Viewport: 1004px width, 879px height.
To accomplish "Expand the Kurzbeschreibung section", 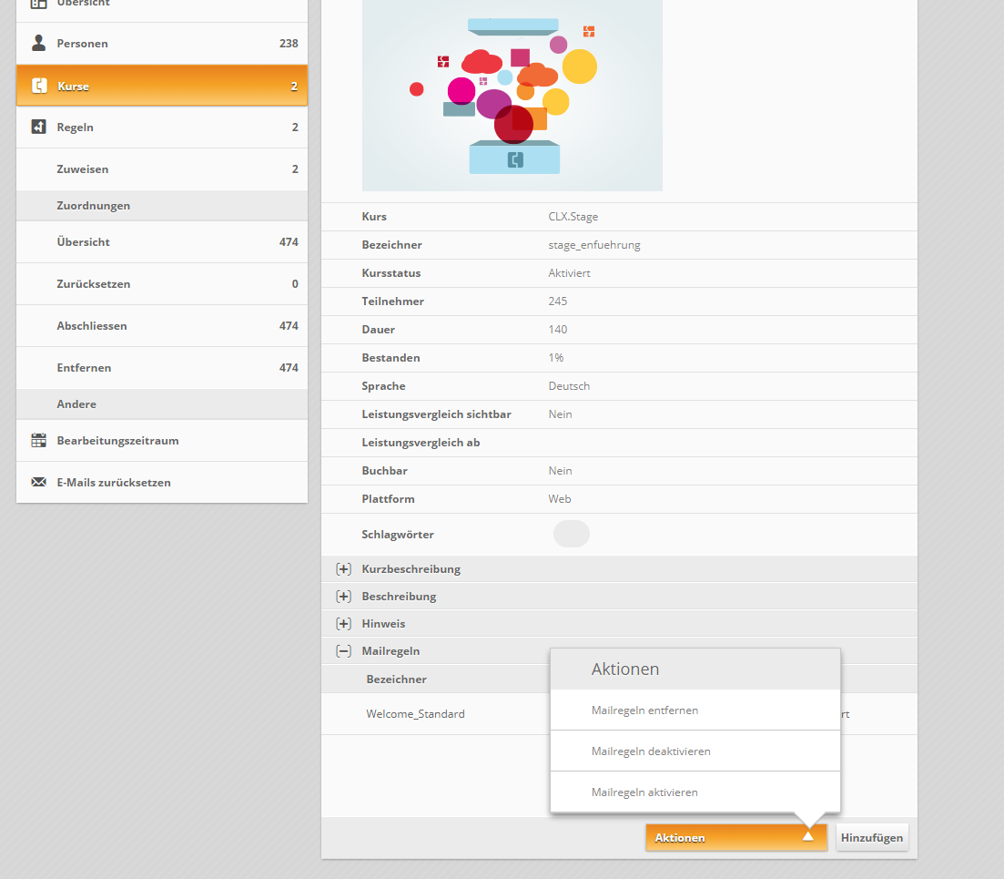I will click(x=343, y=569).
